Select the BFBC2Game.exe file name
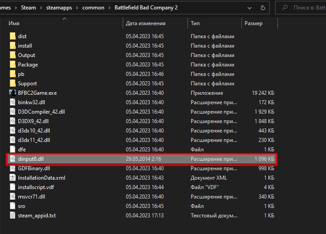The width and height of the screenshot is (326, 234). tap(37, 93)
